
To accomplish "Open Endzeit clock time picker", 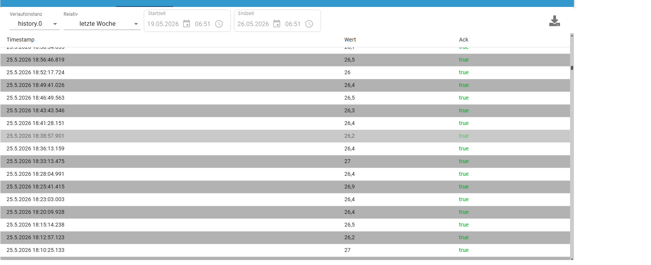I will coord(309,24).
